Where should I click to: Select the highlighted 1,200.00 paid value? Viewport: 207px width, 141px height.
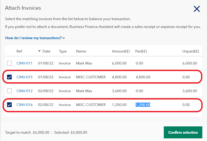[x=143, y=105]
